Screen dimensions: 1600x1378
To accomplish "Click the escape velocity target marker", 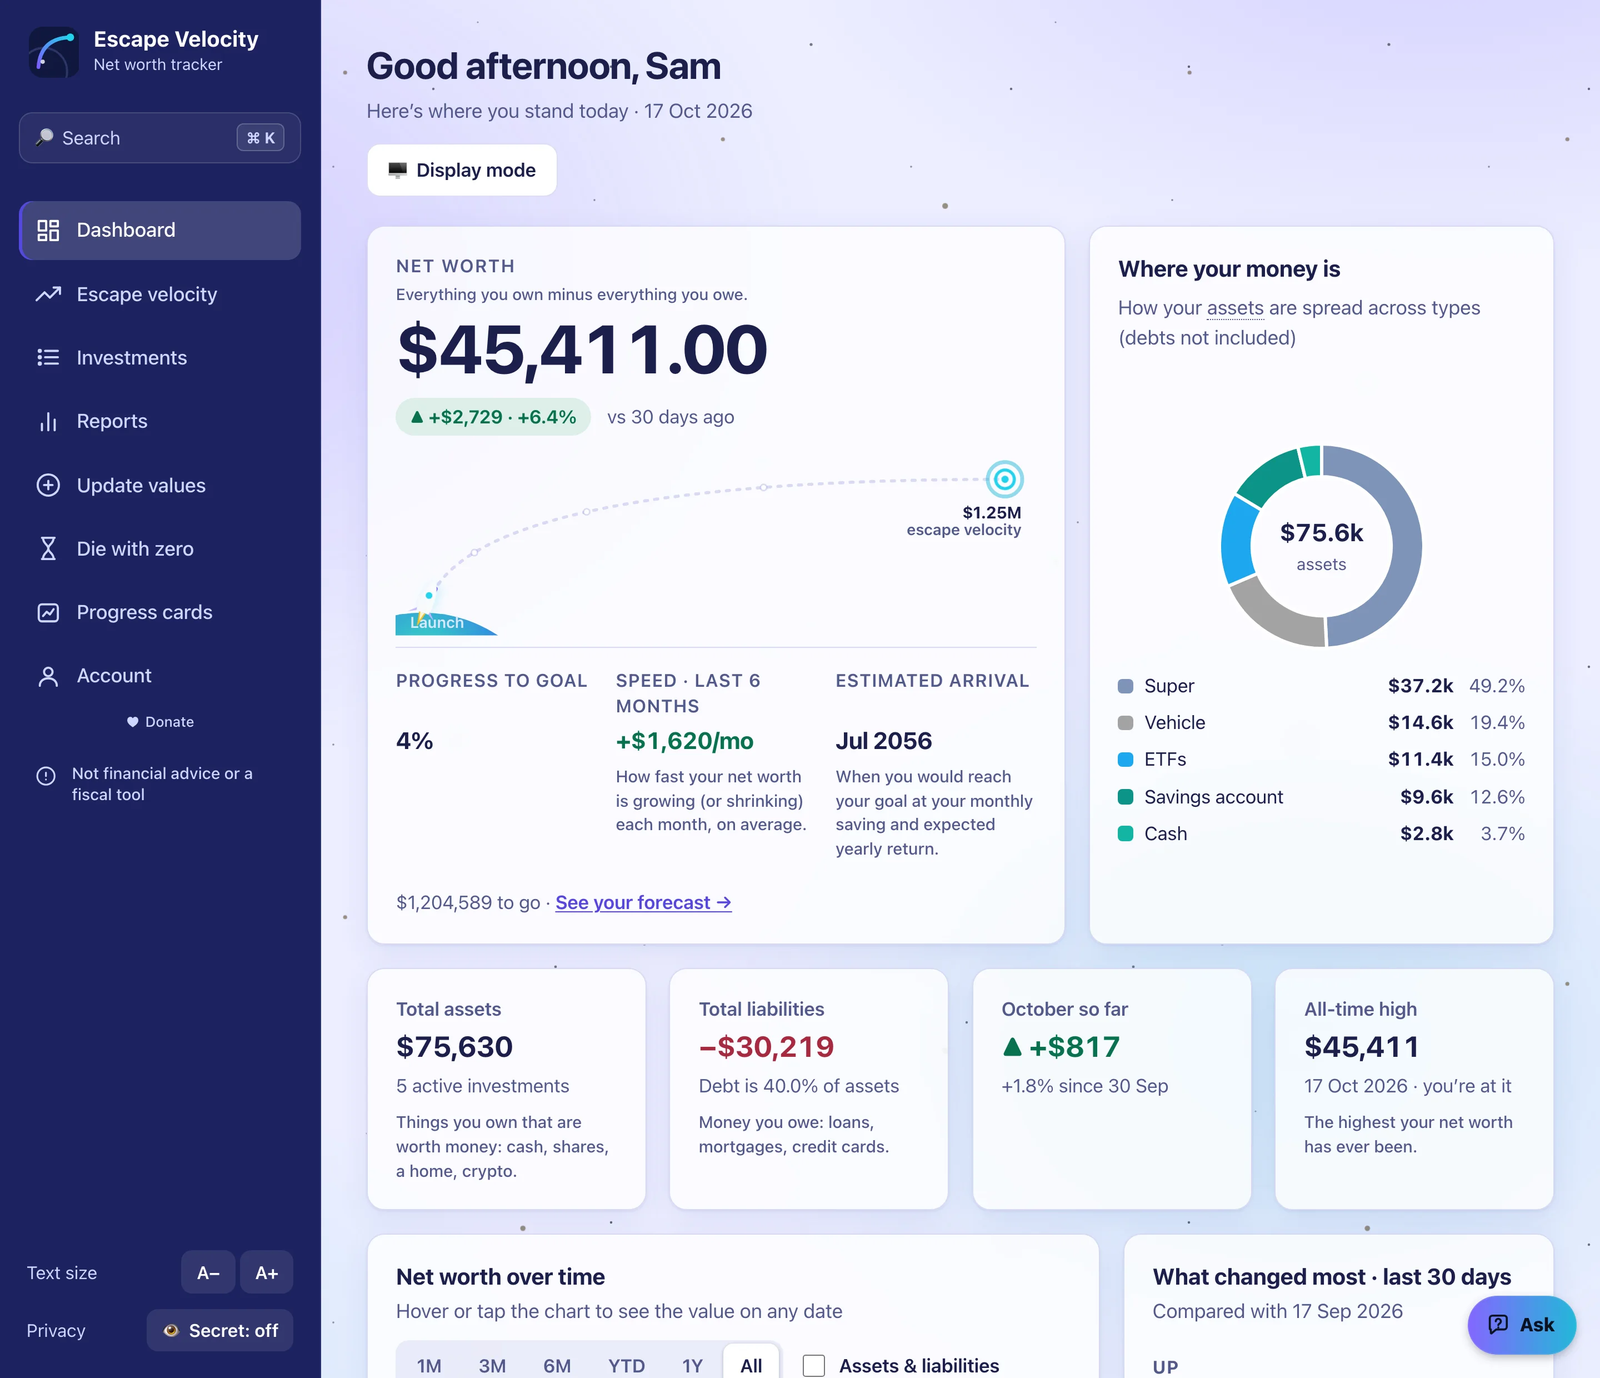I will 1004,480.
